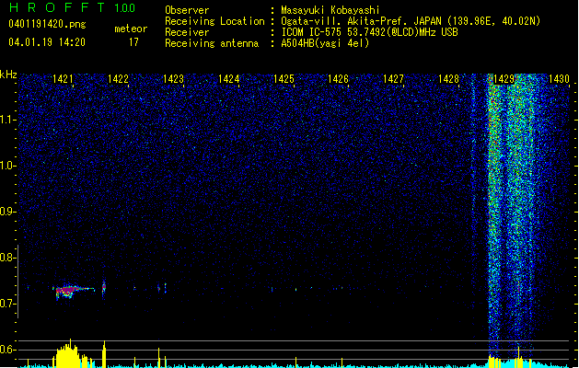579x368 pixels.
Task: Click time axis marker 1424
Action: [x=228, y=79]
